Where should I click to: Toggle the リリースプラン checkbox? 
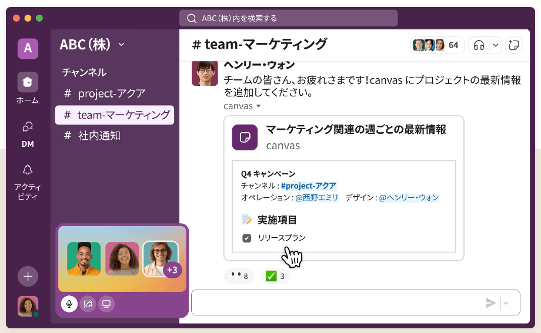[x=247, y=238]
